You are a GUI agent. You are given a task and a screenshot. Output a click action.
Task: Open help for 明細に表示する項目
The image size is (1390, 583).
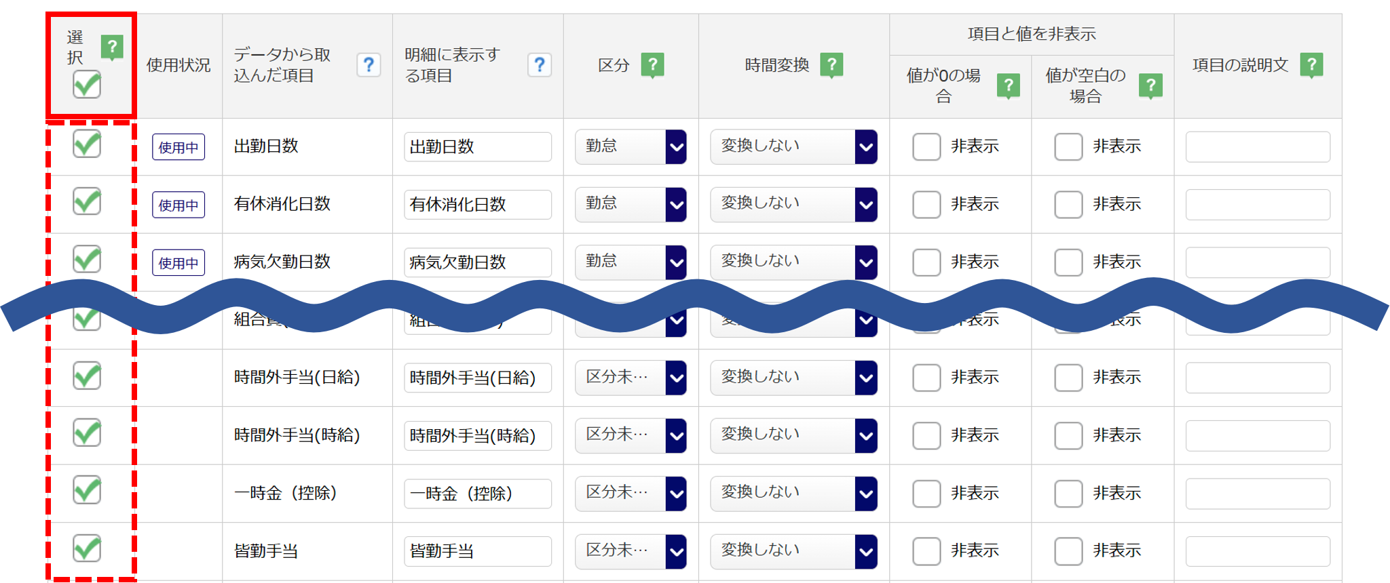pyautogui.click(x=540, y=65)
